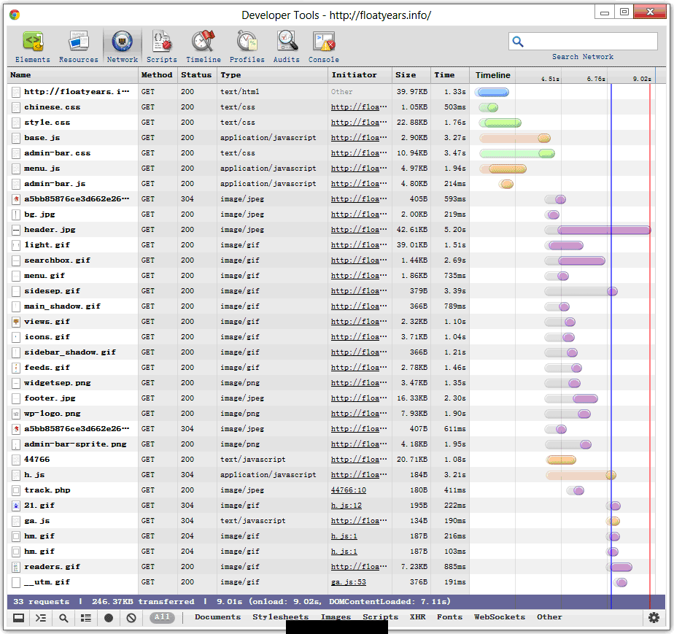Select the All filter

tap(163, 617)
